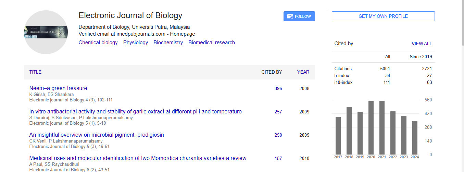Open the Biochemistry interest tag
Viewport: 464px width, 172px height.
168,42
